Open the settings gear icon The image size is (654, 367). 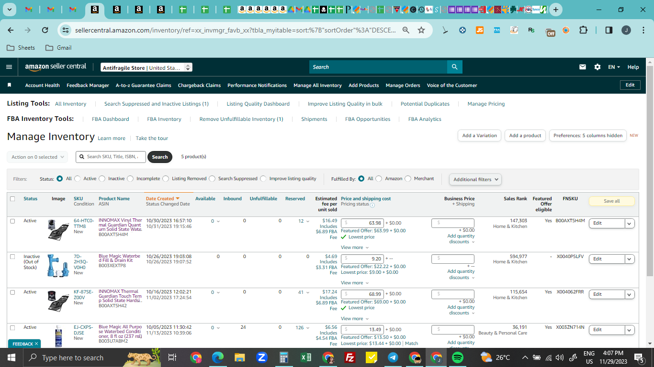click(598, 67)
